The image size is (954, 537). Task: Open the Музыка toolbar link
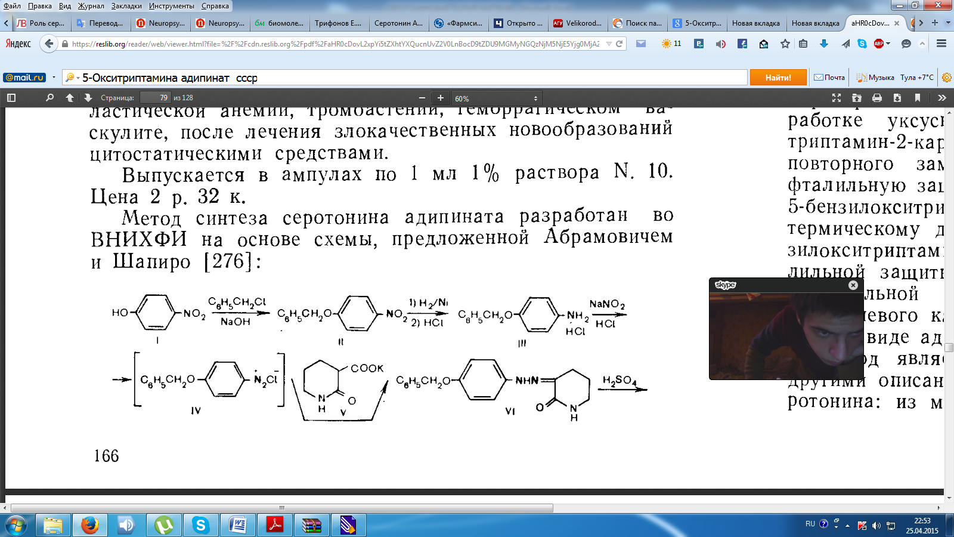(x=875, y=78)
